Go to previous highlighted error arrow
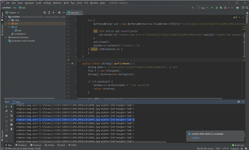 pyautogui.click(x=240, y=17)
